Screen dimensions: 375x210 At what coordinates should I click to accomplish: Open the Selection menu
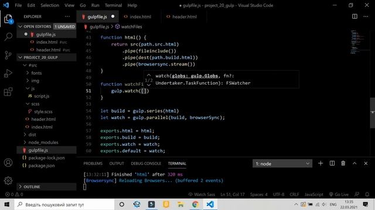coord(49,5)
